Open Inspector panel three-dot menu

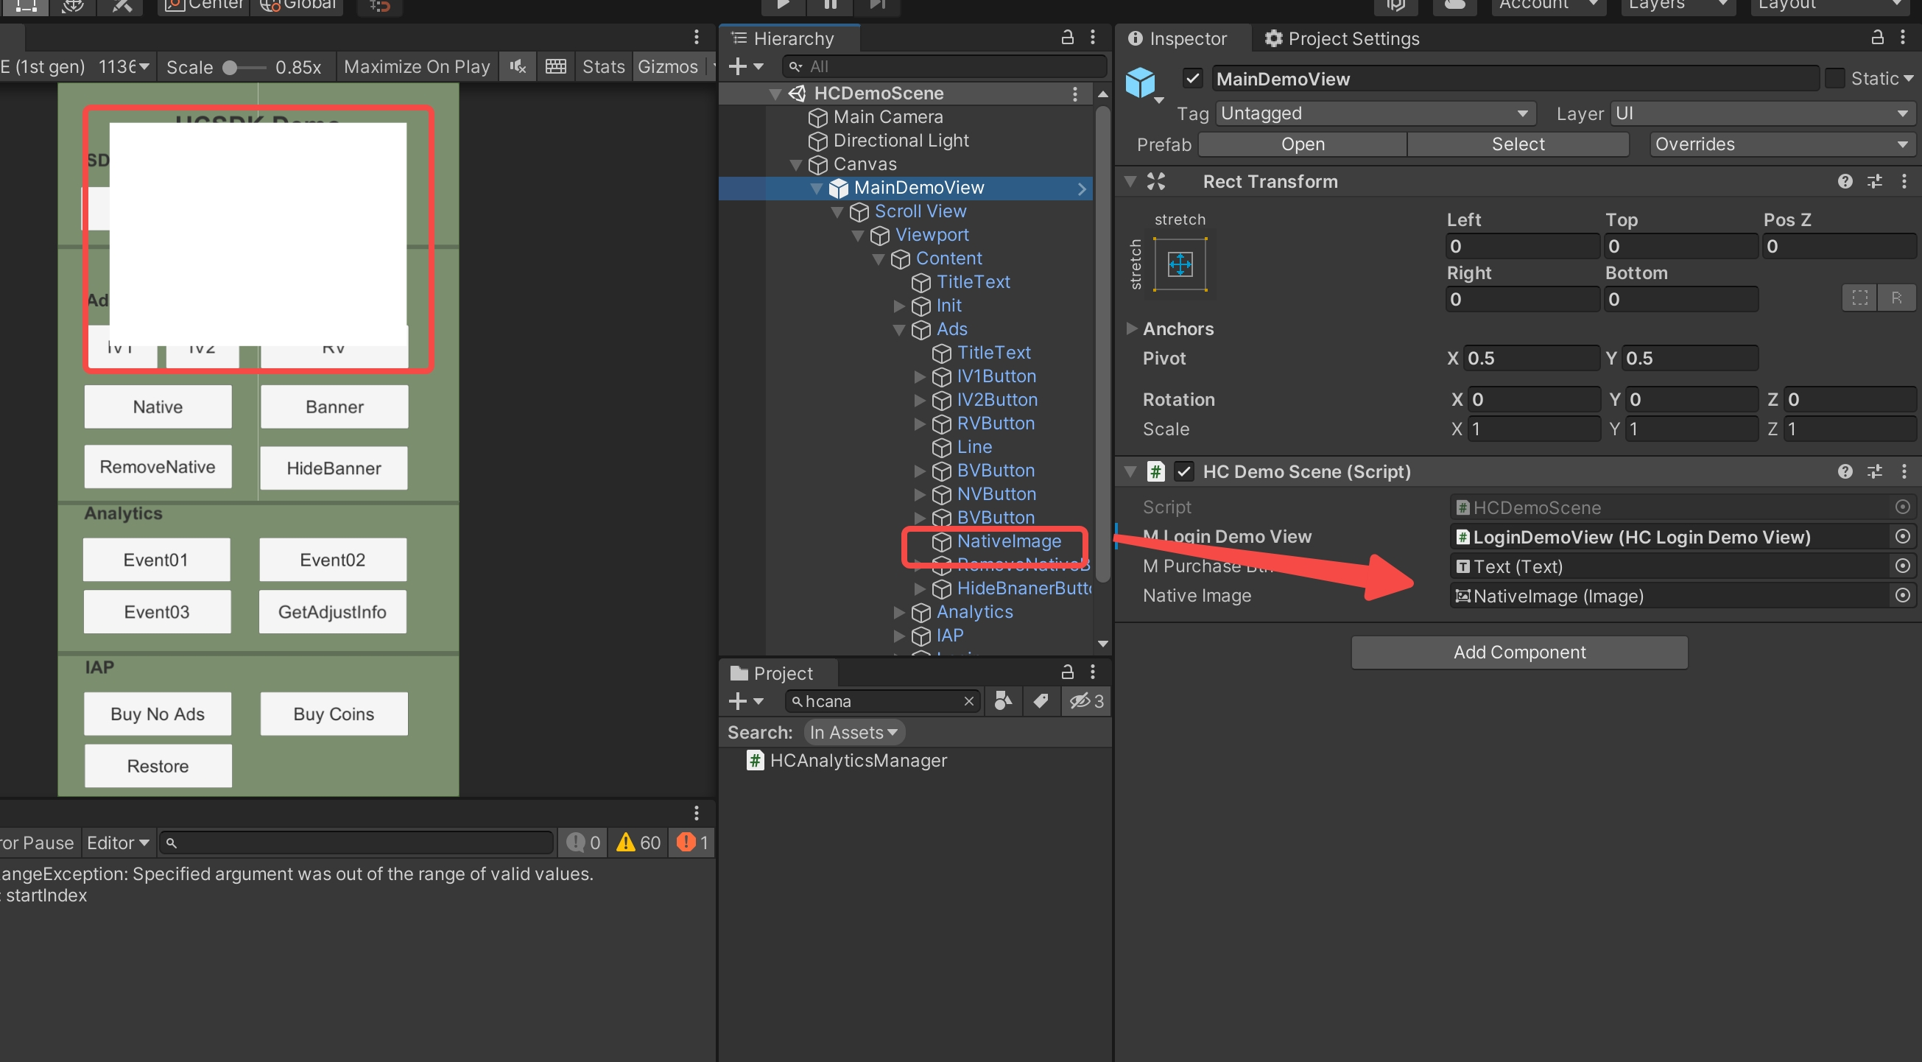pyautogui.click(x=1904, y=38)
